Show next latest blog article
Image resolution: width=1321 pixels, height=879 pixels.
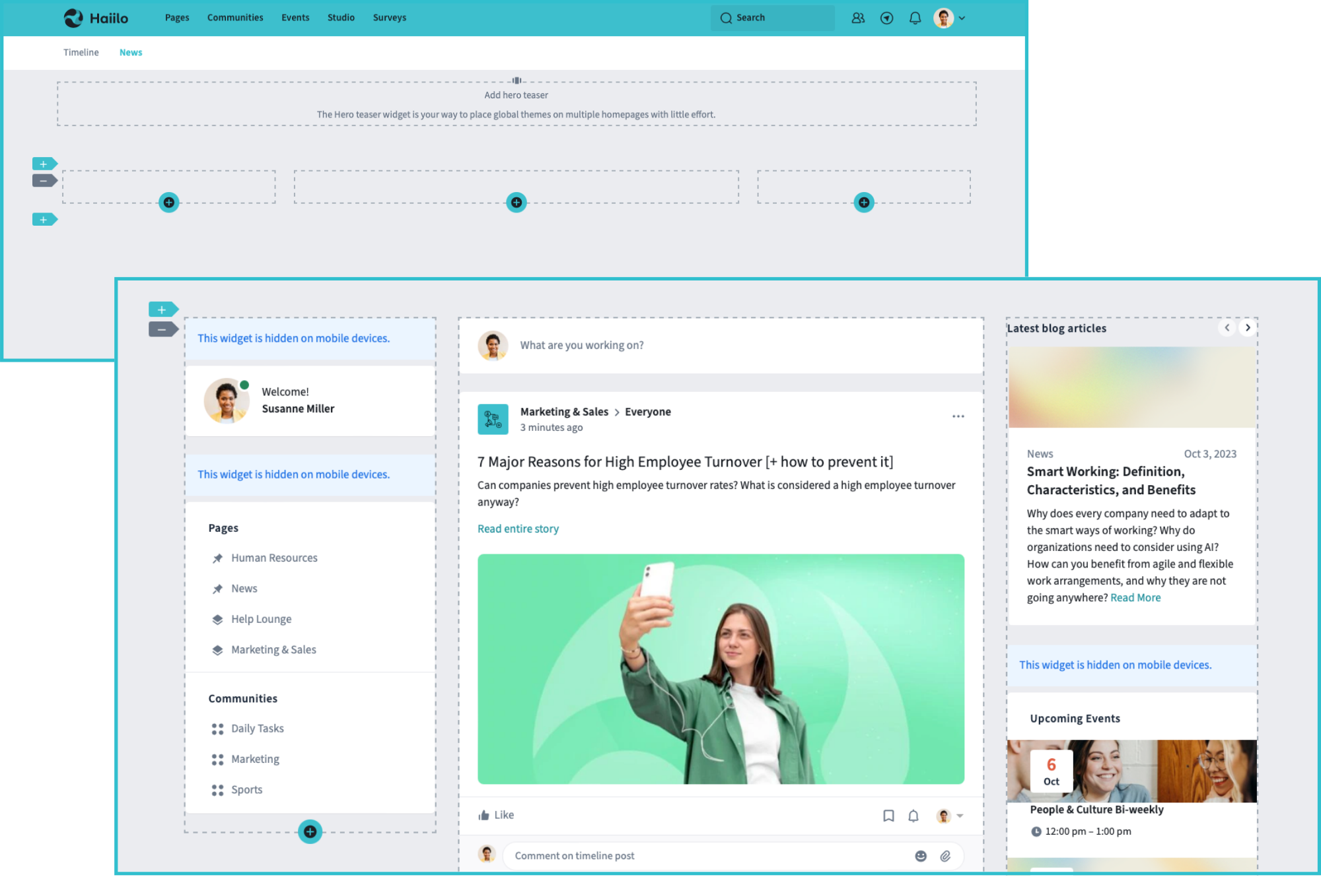pyautogui.click(x=1247, y=327)
